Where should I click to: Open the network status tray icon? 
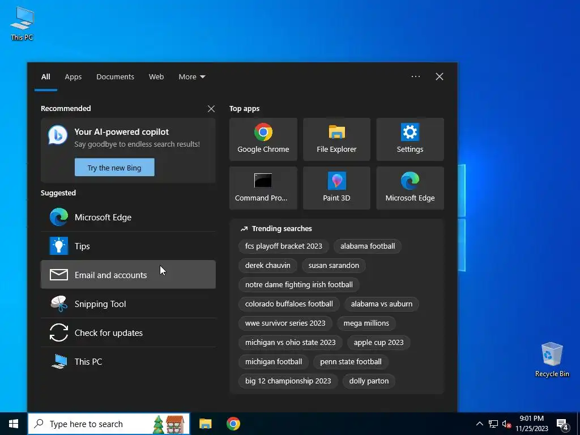493,424
